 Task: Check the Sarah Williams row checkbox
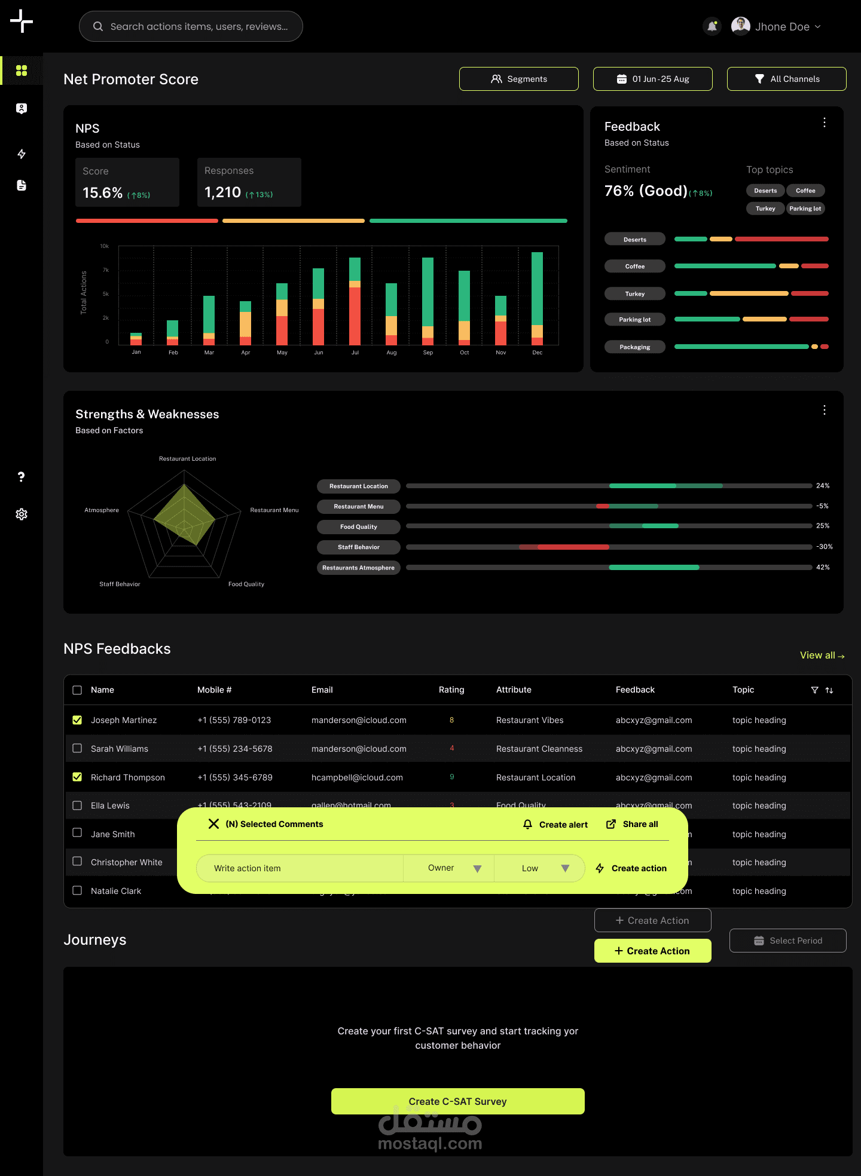(x=77, y=748)
